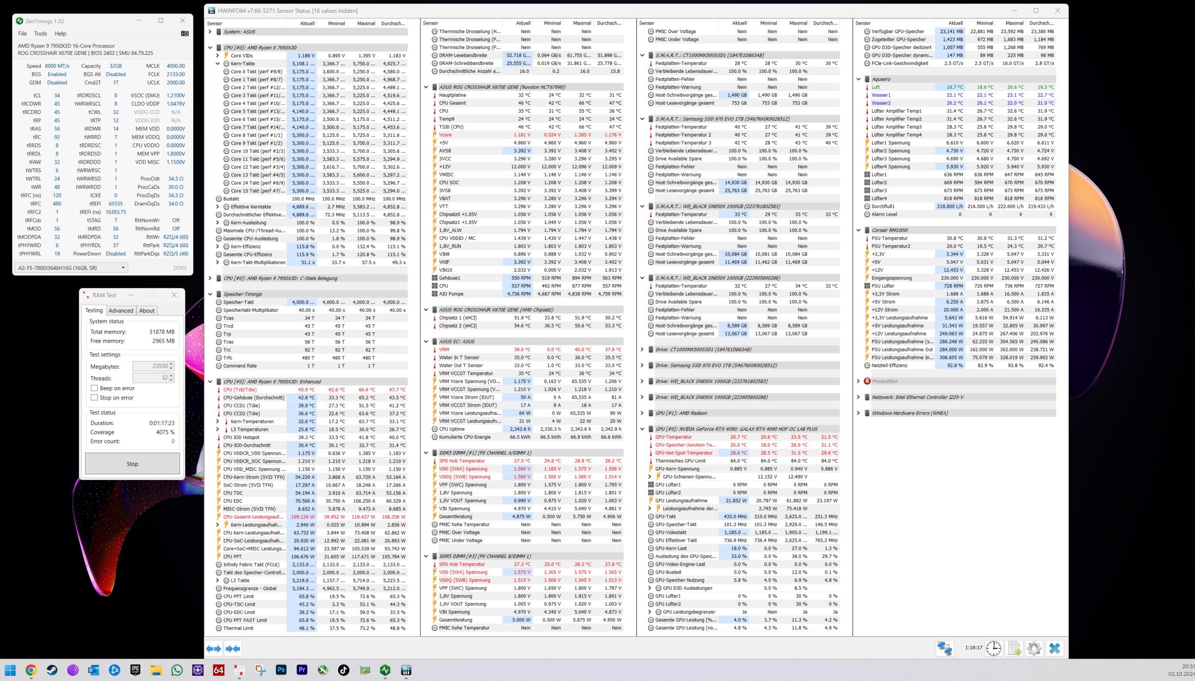
Task: Expand the Kern-Temperaturen row
Action: 218,422
